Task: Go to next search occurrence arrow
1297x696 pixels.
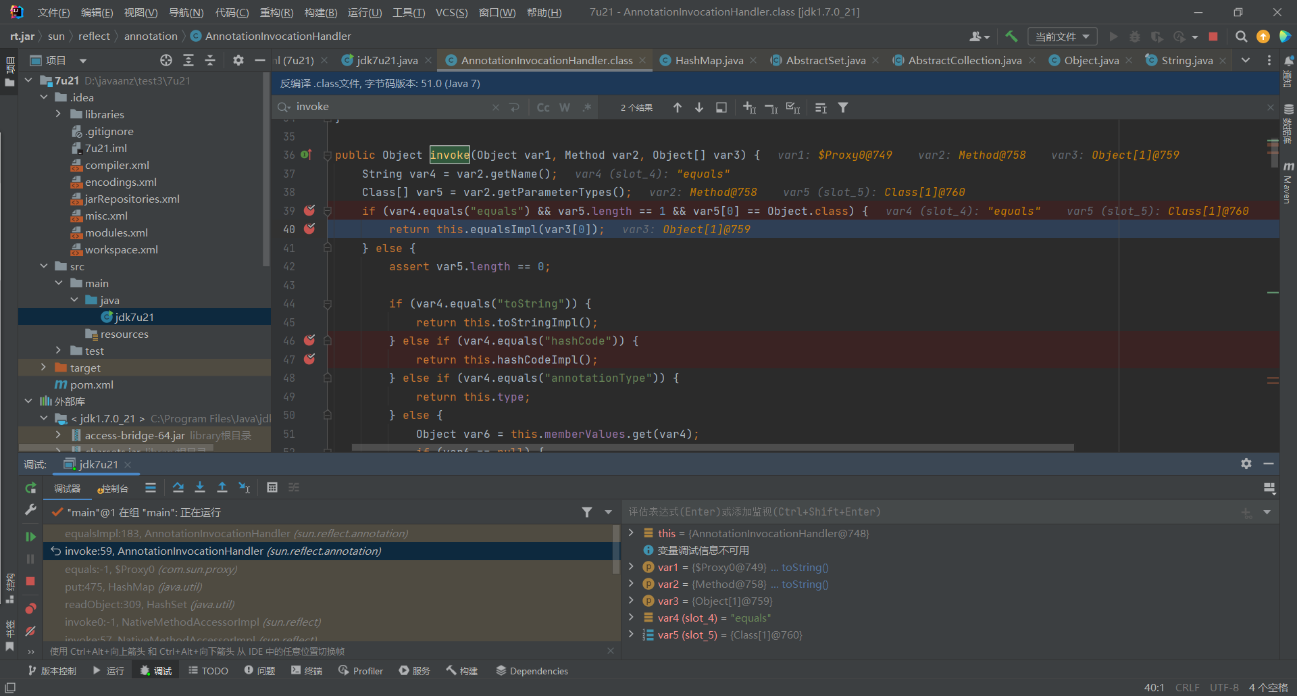Action: coord(699,107)
